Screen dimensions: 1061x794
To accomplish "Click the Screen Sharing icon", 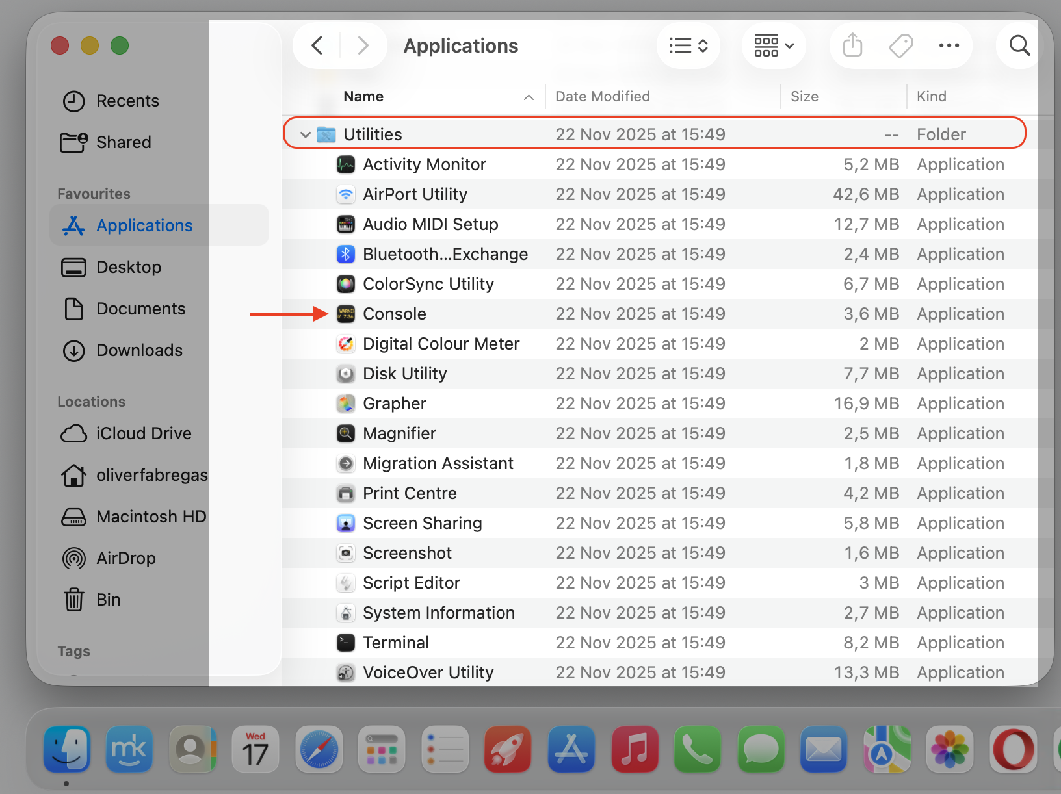I will 346,523.
